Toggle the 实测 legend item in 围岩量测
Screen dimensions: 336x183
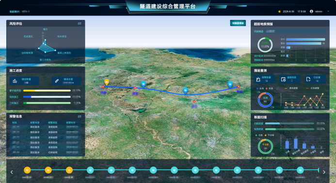260,89
